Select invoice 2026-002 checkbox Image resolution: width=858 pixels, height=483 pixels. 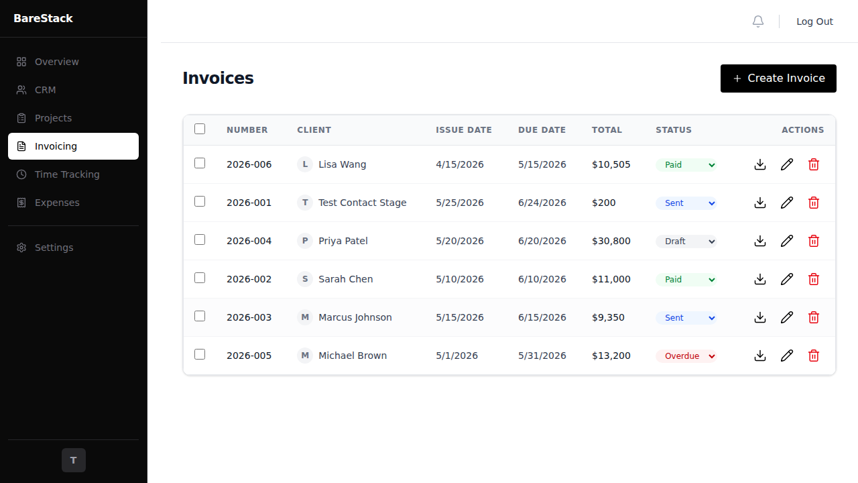200,278
